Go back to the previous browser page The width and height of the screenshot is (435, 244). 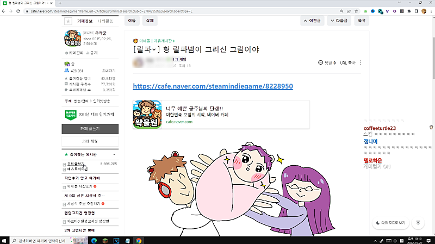(x=3, y=11)
